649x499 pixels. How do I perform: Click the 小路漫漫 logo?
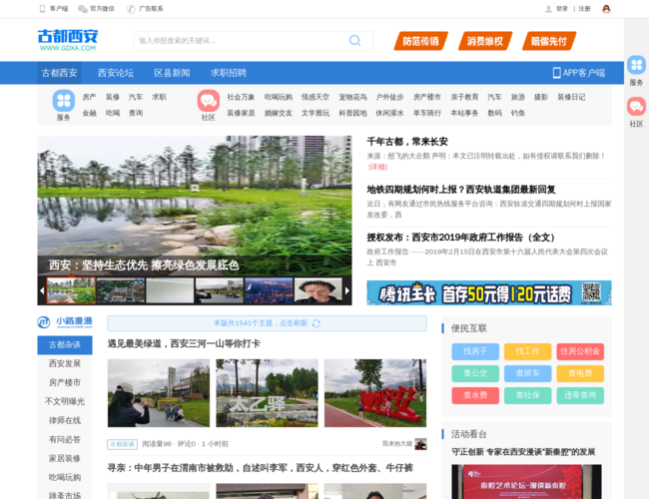[x=65, y=322]
